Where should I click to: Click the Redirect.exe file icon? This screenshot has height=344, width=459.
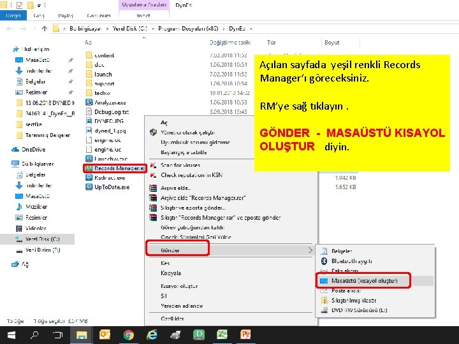pyautogui.click(x=89, y=178)
